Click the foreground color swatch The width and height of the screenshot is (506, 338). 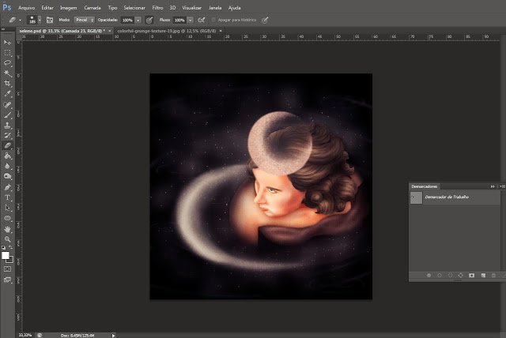coord(6,256)
